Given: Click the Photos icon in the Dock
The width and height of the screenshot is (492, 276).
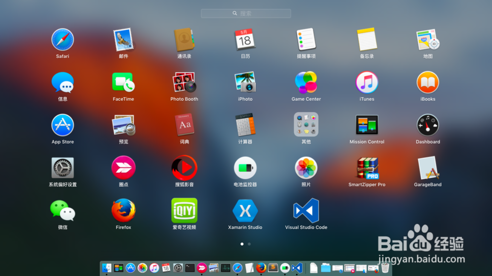Looking at the screenshot, I should tap(142, 268).
